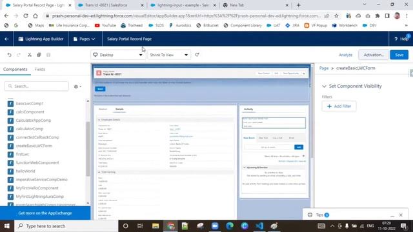Select the MyFirstHelloComponent component
This screenshot has width=413, height=232.
click(x=37, y=188)
